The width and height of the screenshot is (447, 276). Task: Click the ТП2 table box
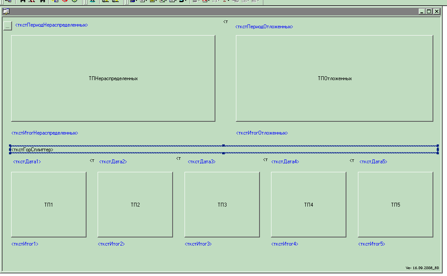135,205
